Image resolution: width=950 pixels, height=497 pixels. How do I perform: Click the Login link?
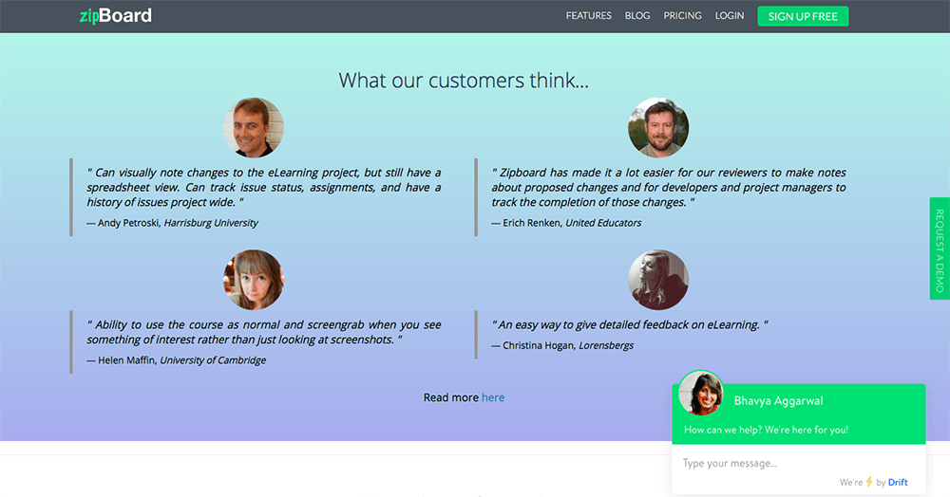pos(730,16)
